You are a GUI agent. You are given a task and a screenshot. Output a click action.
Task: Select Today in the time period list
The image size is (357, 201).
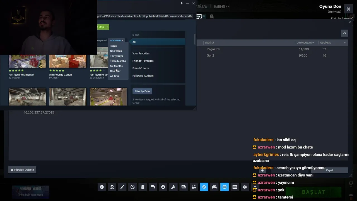coord(114,46)
